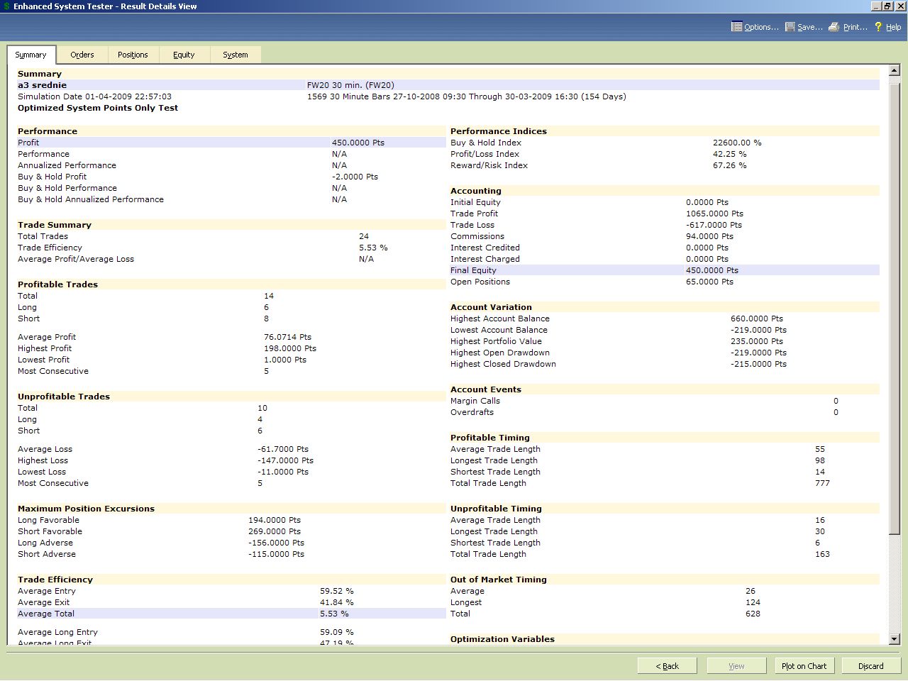Open the Positions tab
The image size is (908, 681).
click(133, 55)
